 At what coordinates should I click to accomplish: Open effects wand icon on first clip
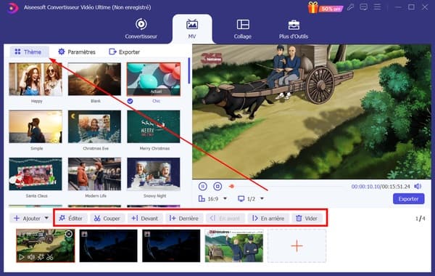click(x=41, y=257)
